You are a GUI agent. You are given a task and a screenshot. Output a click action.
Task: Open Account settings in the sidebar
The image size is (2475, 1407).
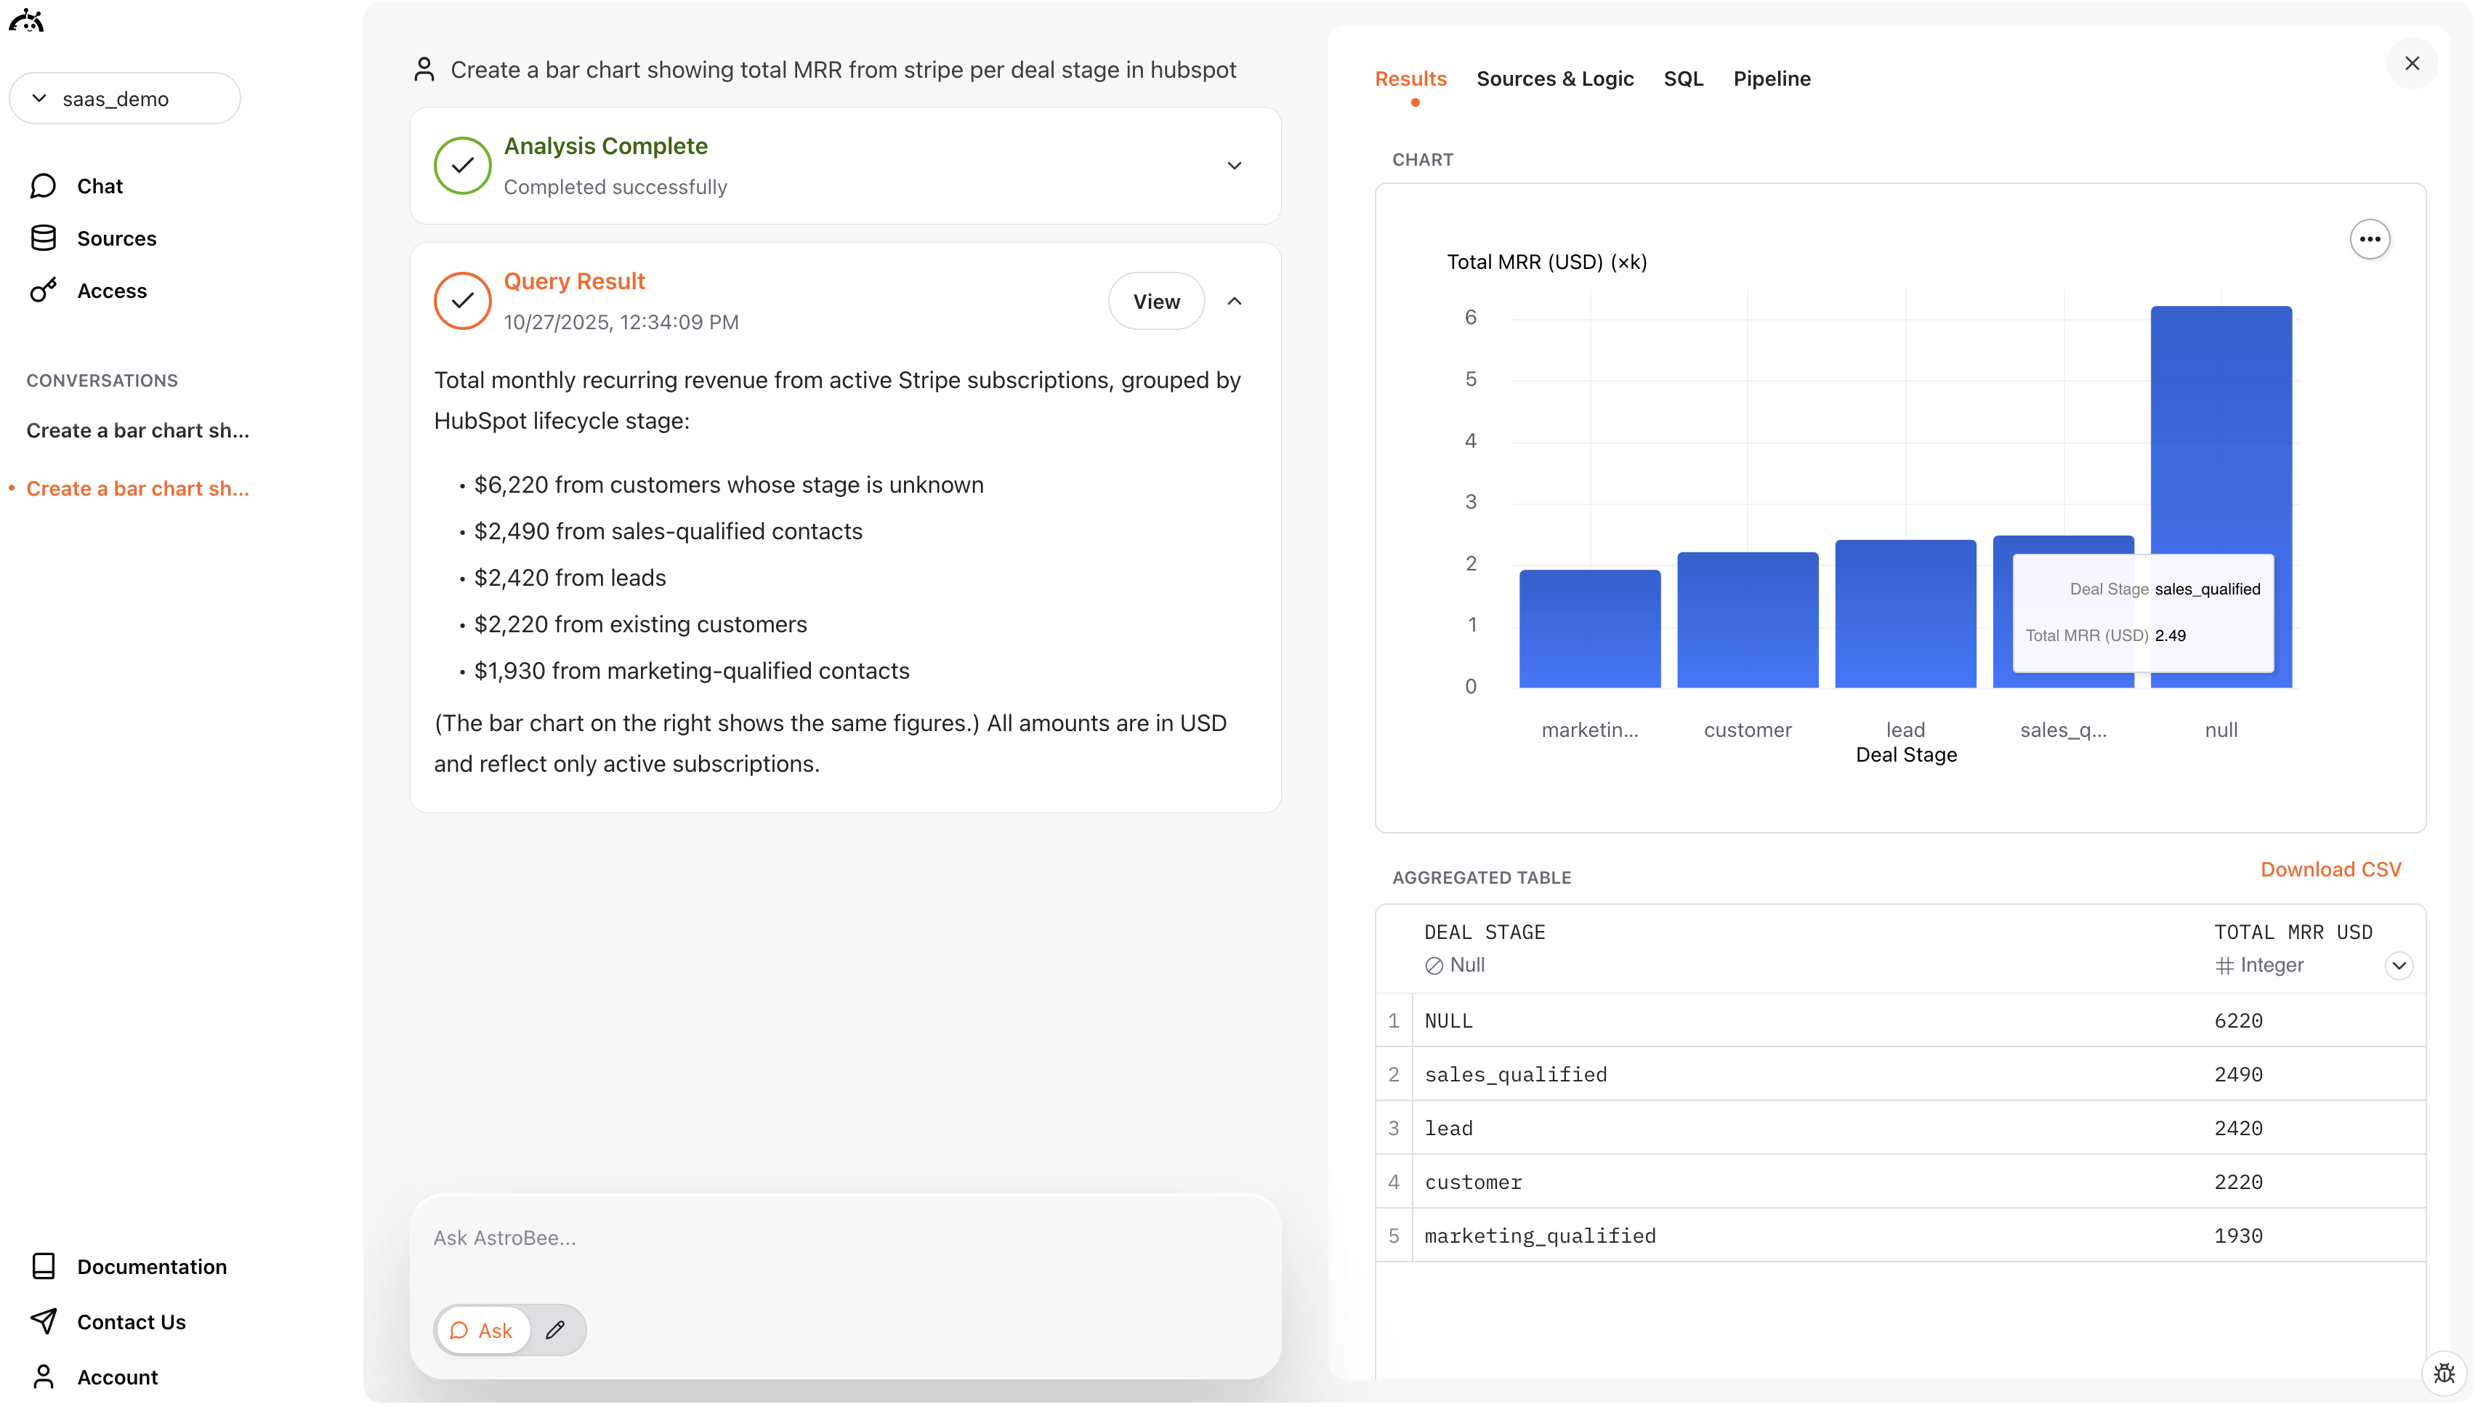point(116,1376)
